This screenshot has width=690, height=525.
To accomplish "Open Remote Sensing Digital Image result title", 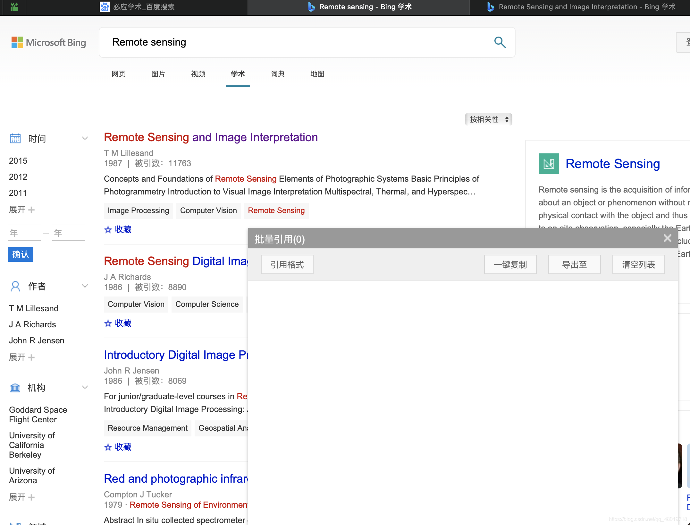I will [x=176, y=261].
